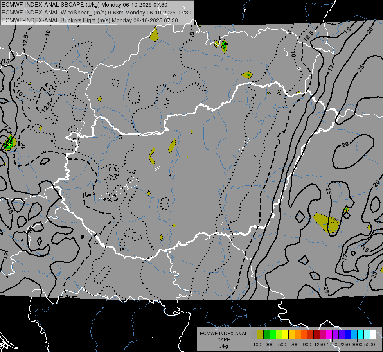The width and height of the screenshot is (383, 352).
Task: Select the WindShear_ 0-6km title line
Action: click(96, 13)
